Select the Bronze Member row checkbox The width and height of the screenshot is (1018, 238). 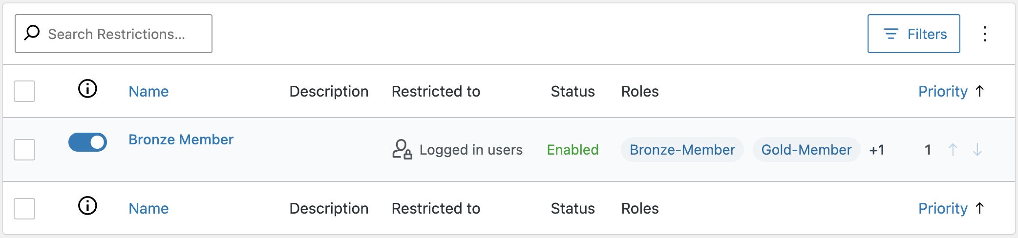point(24,150)
